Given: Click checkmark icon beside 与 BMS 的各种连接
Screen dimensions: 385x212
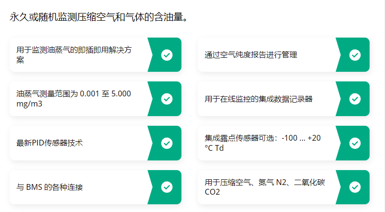Looking at the screenshot, I should tap(167, 187).
